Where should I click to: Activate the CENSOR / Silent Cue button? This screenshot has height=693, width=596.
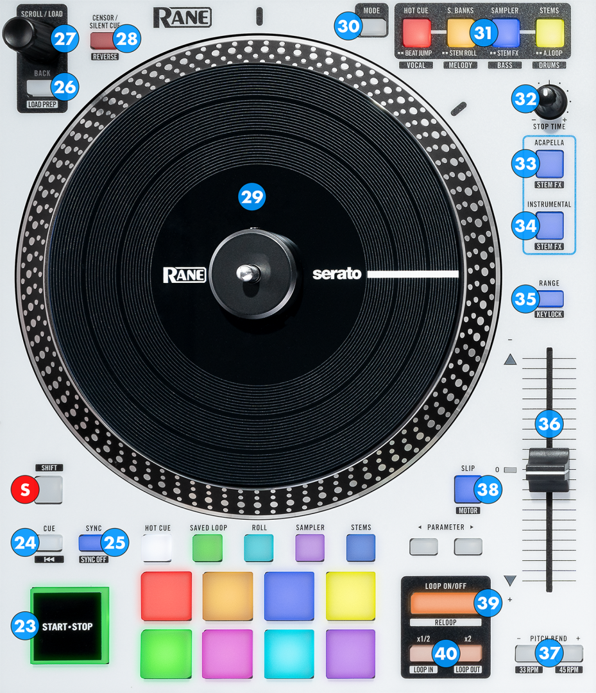pos(104,40)
